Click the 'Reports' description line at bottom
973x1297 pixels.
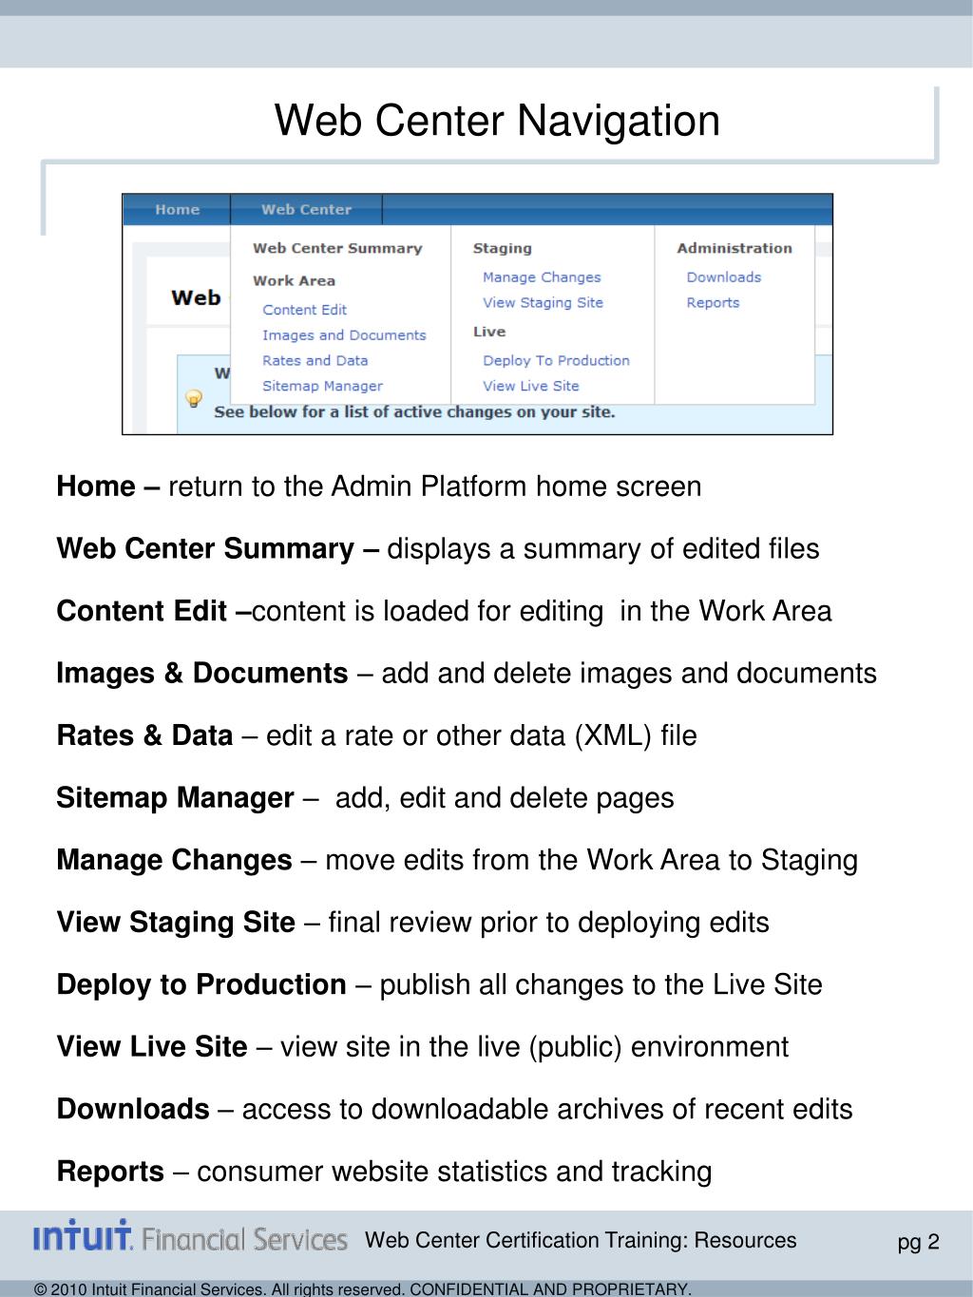(x=385, y=1172)
